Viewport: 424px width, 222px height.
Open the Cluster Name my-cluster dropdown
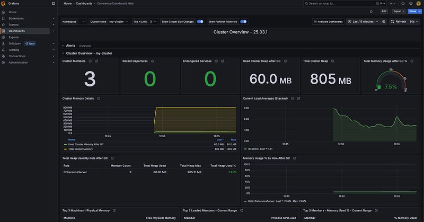(x=119, y=22)
